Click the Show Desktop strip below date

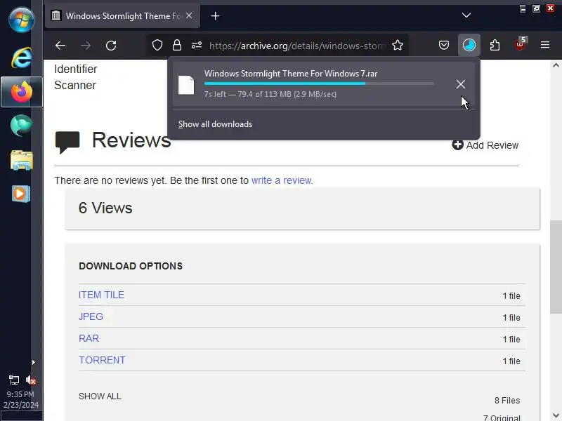coord(21,416)
